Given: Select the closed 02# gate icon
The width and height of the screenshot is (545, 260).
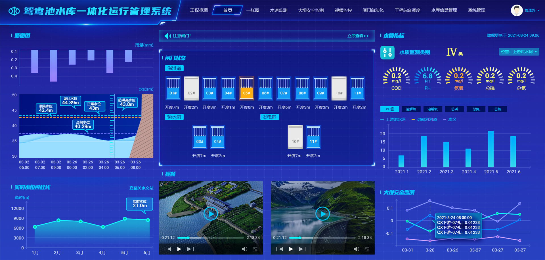Looking at the screenshot, I should click(191, 88).
